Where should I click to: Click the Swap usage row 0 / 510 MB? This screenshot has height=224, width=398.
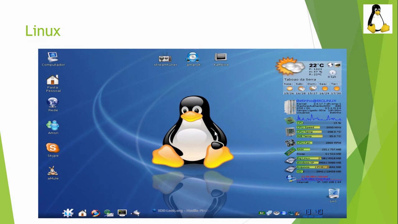(x=319, y=154)
